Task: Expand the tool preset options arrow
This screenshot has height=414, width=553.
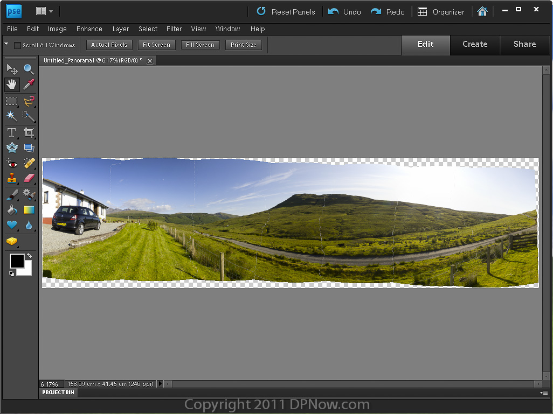Action: 6,44
